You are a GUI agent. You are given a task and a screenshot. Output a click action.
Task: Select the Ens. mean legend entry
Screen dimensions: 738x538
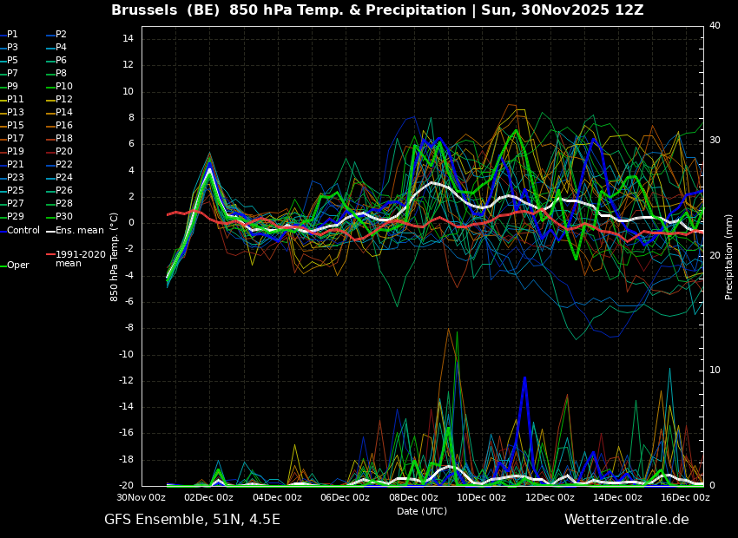[x=78, y=230]
